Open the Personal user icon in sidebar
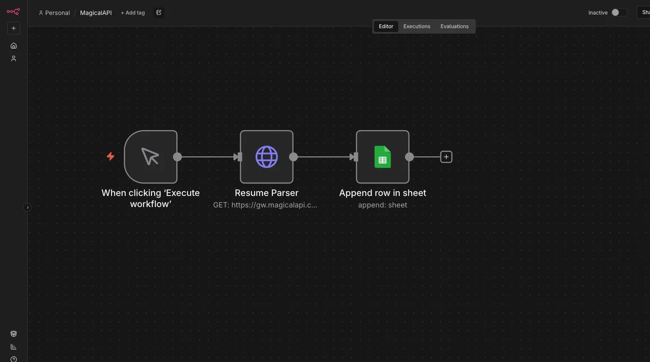 (x=14, y=58)
